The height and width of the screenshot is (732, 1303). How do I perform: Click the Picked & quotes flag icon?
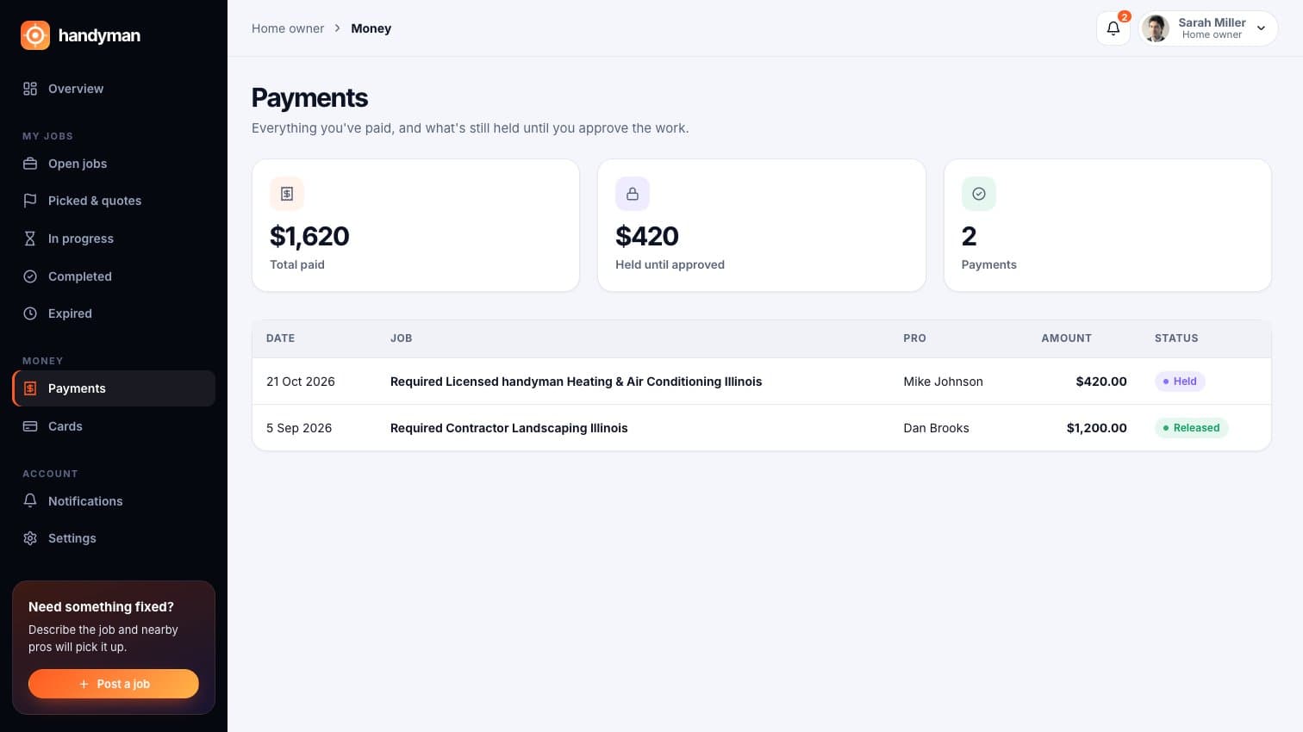pyautogui.click(x=30, y=201)
